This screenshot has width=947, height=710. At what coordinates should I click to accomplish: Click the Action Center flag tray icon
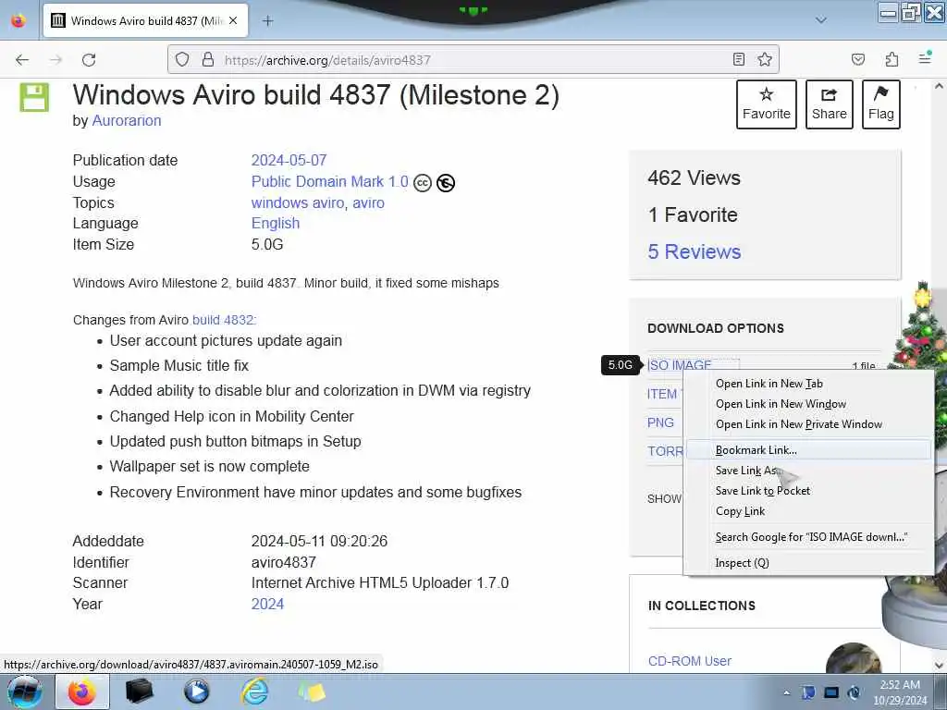coord(808,692)
